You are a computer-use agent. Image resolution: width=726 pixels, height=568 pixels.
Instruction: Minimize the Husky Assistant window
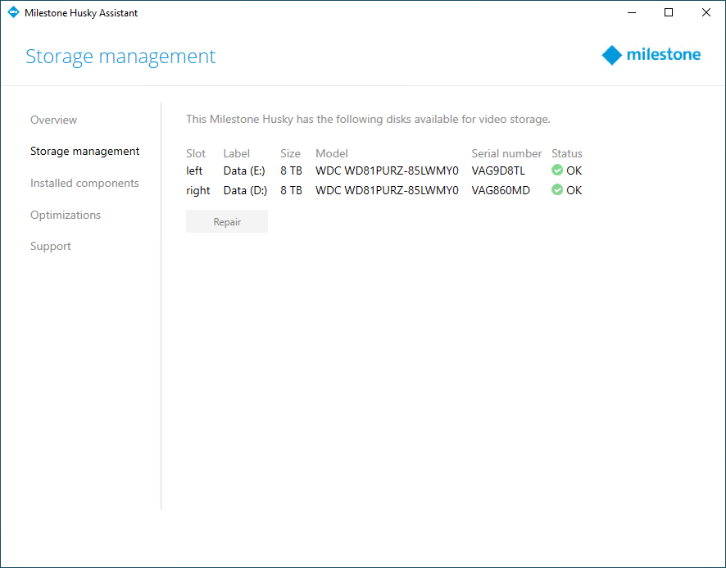632,12
